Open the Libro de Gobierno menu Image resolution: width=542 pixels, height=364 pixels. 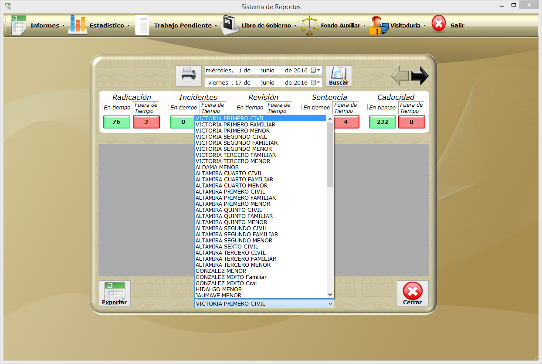(269, 25)
